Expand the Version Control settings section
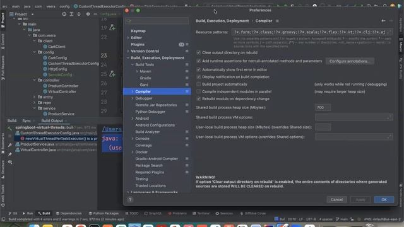 coord(128,51)
